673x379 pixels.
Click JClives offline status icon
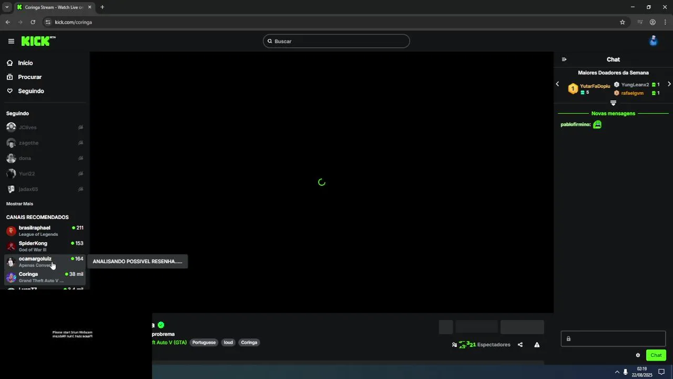pyautogui.click(x=80, y=127)
